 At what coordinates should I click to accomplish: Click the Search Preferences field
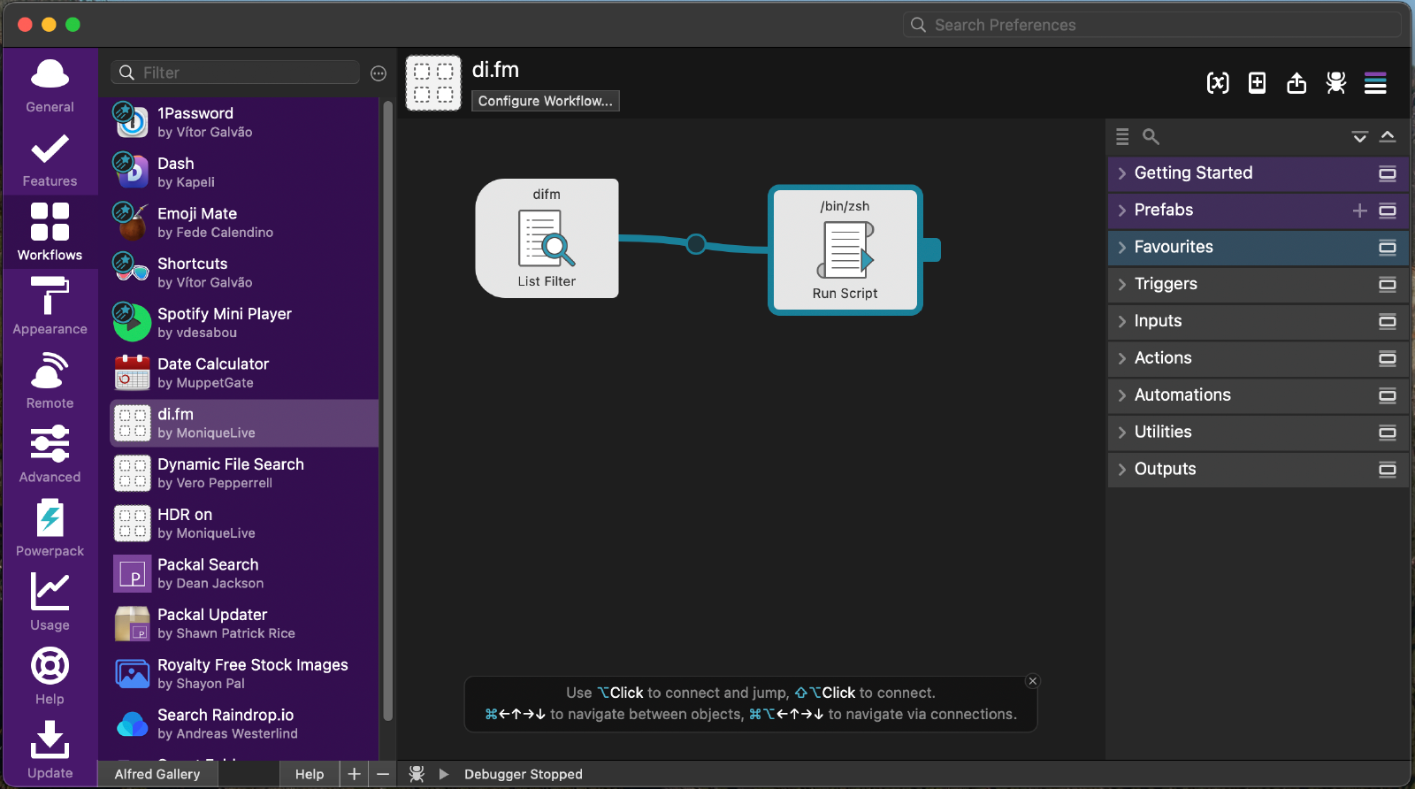pos(1152,25)
